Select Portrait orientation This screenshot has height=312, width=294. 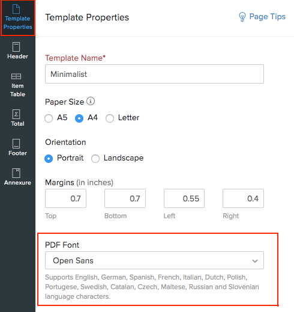pyautogui.click(x=49, y=159)
